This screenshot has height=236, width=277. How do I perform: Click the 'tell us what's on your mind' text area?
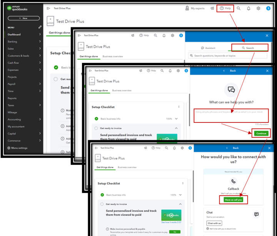[231, 116]
